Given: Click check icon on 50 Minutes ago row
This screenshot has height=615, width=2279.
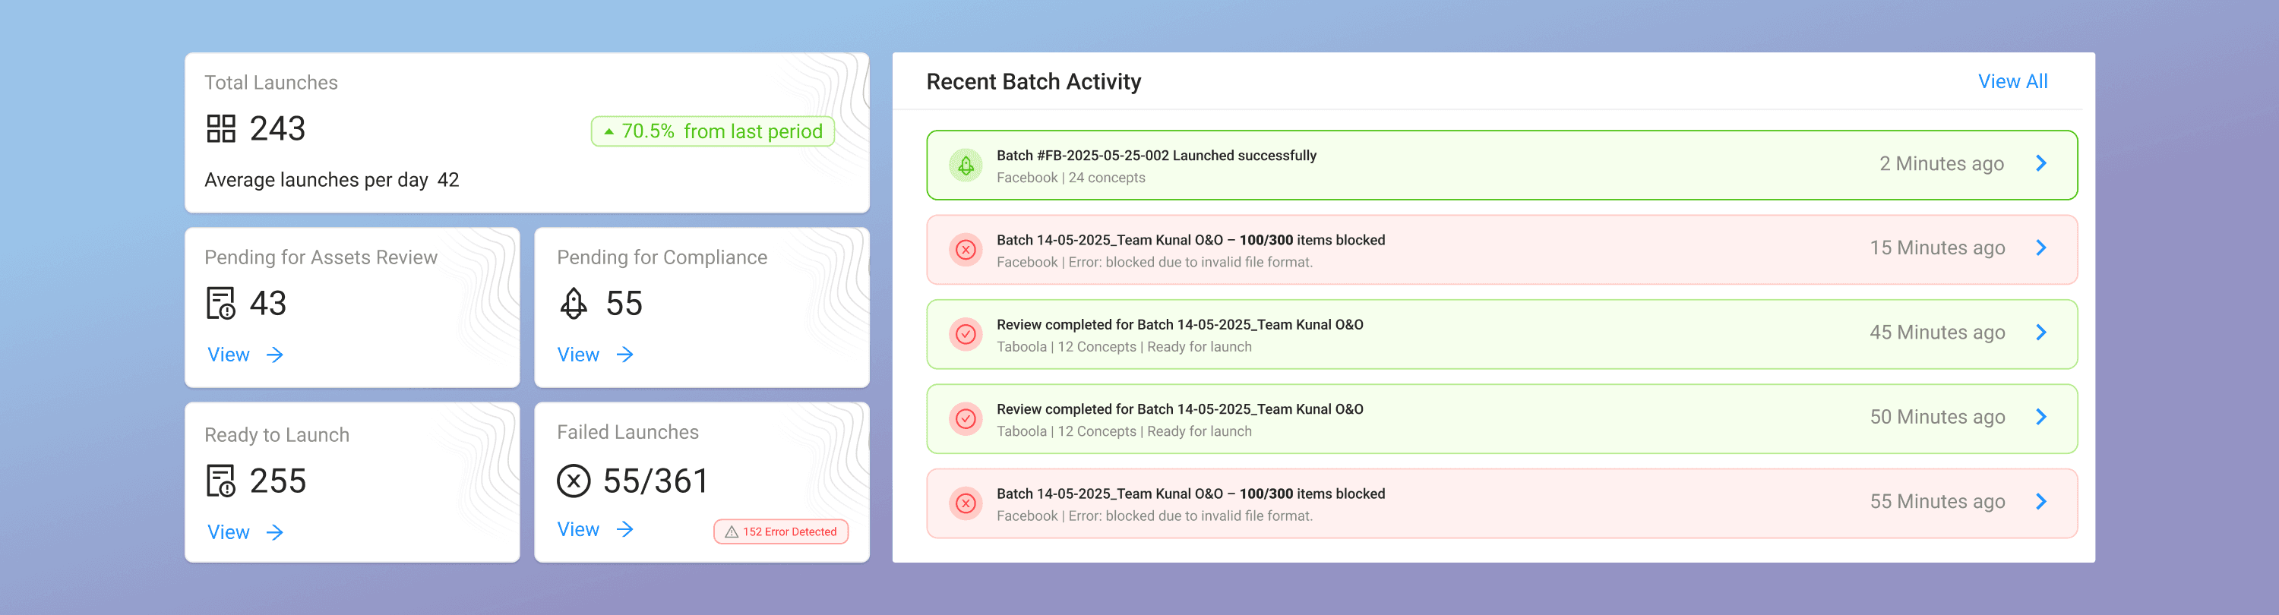Looking at the screenshot, I should (966, 419).
